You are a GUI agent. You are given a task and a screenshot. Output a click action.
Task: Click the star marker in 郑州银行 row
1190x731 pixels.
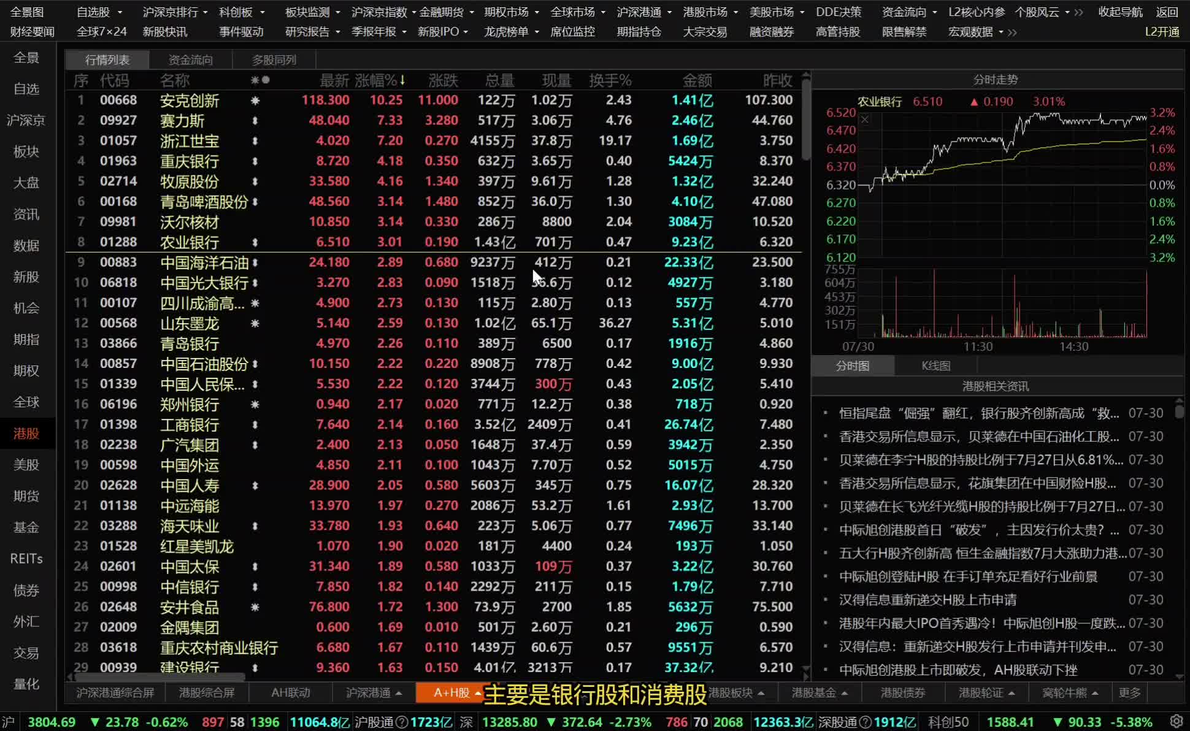pos(255,404)
